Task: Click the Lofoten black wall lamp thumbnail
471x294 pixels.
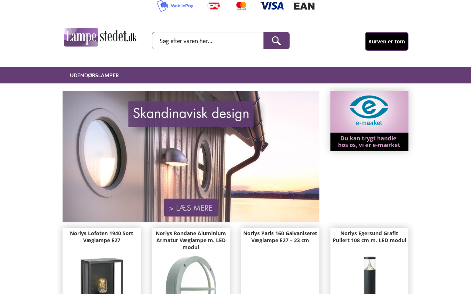Action: [102, 276]
